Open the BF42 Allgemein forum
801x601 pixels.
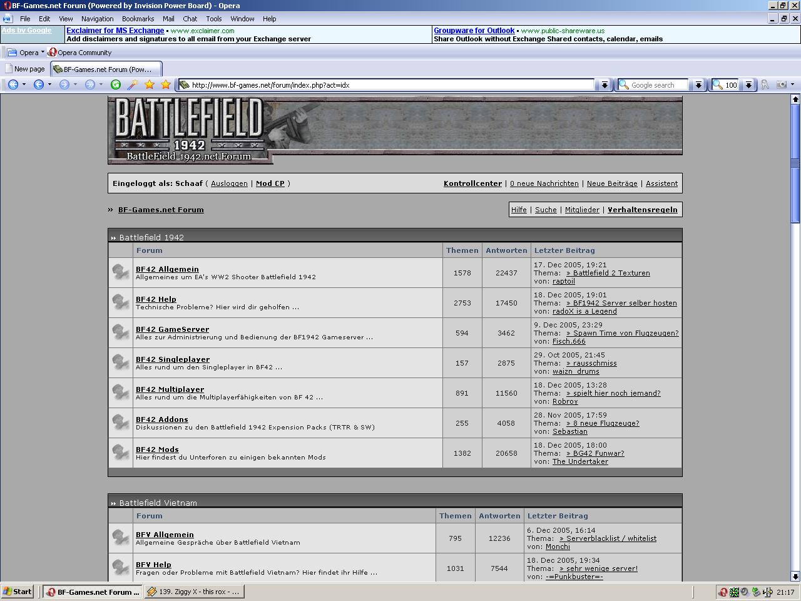167,269
